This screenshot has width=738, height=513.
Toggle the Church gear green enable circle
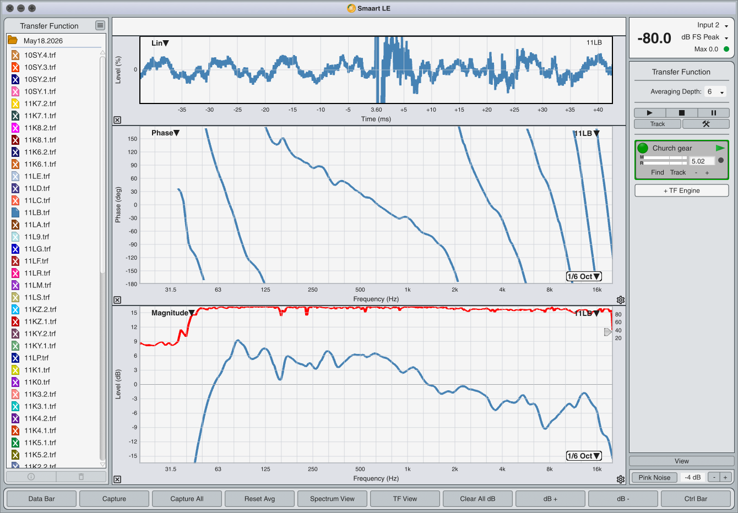pos(643,148)
